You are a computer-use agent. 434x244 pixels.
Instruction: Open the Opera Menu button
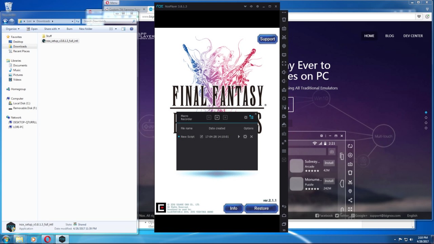(111, 3)
